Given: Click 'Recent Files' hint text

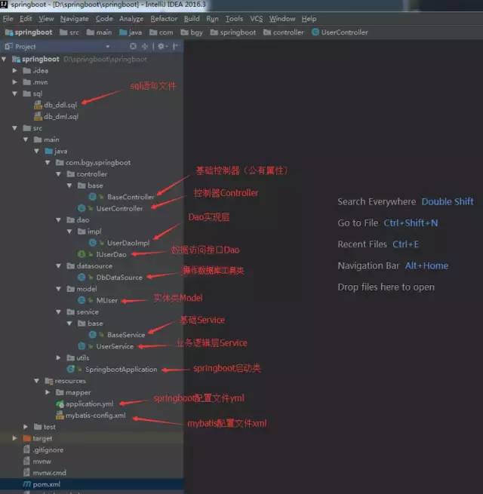Looking at the screenshot, I should [362, 244].
